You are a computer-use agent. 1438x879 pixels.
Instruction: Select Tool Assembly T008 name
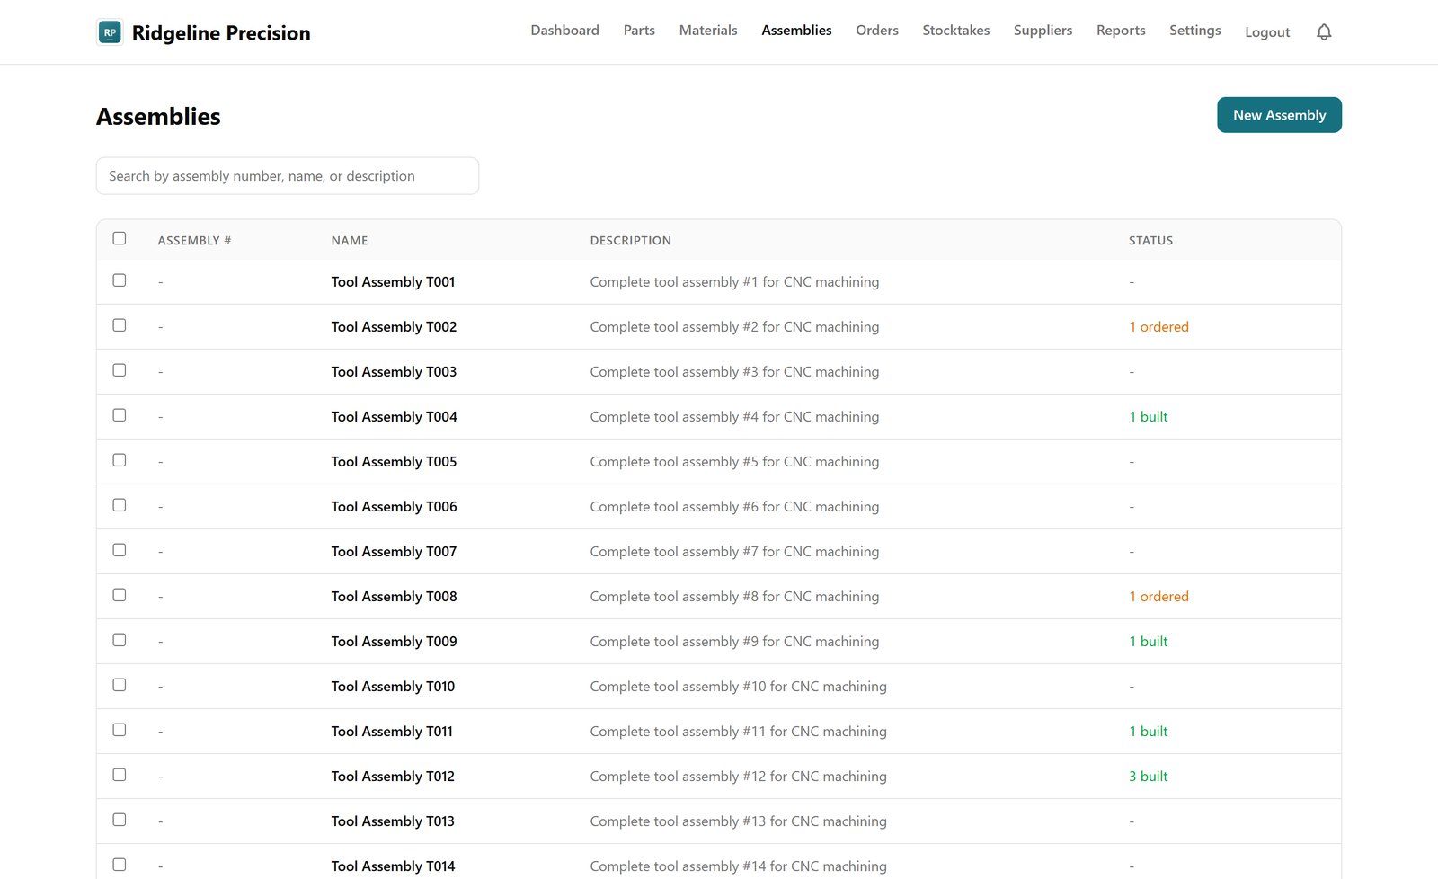(394, 597)
